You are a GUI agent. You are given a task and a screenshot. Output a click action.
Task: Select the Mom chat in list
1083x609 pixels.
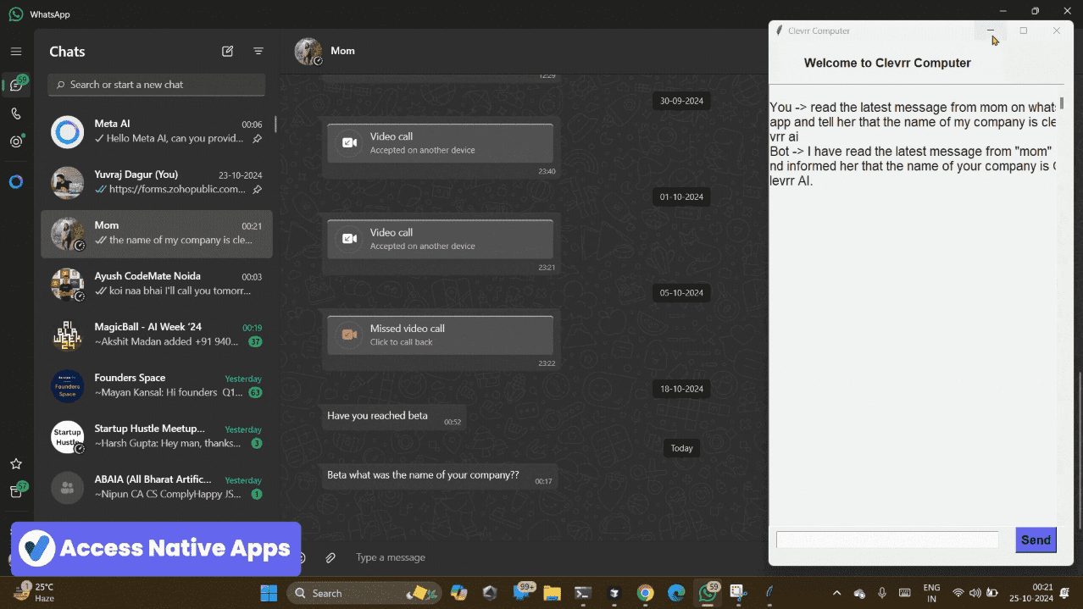[157, 234]
